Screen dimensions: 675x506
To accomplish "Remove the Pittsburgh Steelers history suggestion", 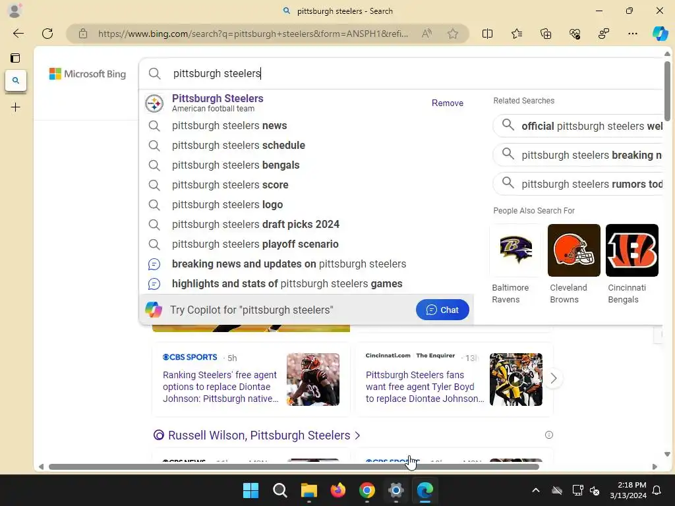I will click(448, 103).
